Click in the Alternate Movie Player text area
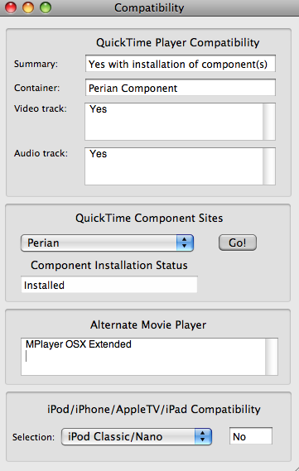The image size is (299, 471). click(143, 357)
